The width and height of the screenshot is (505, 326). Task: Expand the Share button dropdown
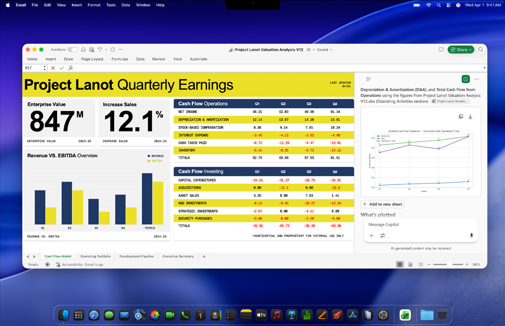471,50
